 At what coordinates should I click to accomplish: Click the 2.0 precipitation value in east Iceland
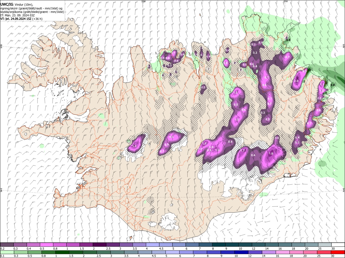click(x=296, y=81)
